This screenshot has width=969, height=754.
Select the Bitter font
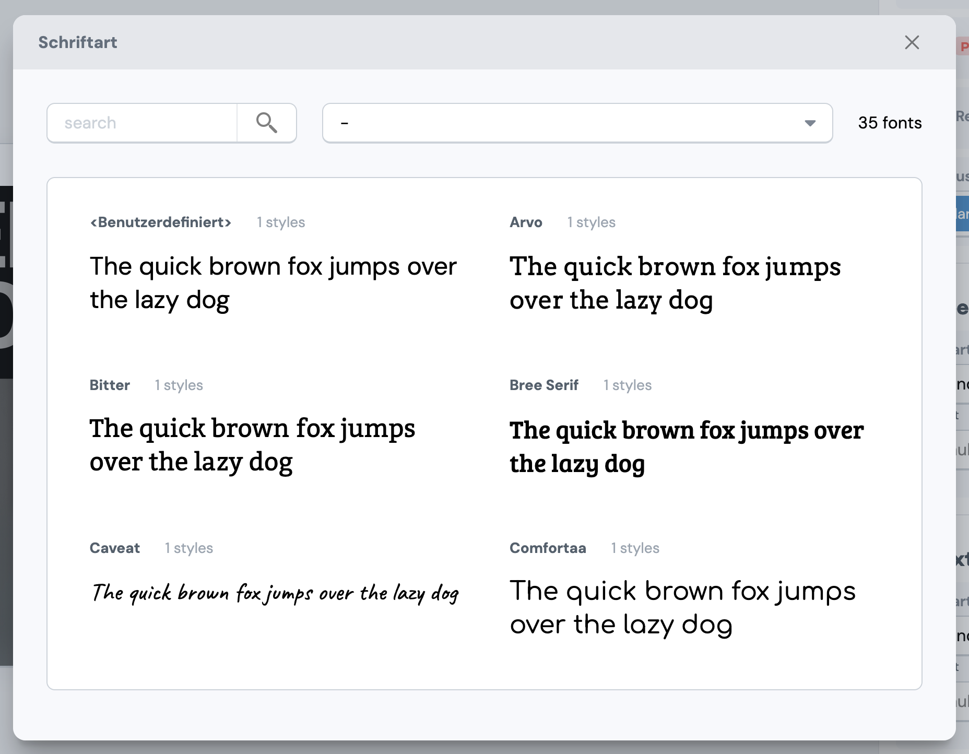click(110, 385)
